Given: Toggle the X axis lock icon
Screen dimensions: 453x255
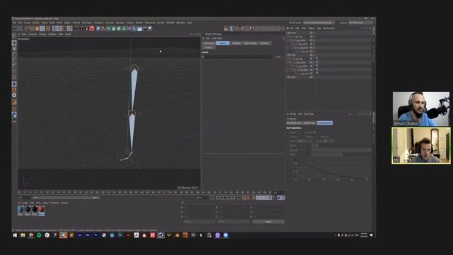Looking at the screenshot, I should pyautogui.click(x=54, y=28).
